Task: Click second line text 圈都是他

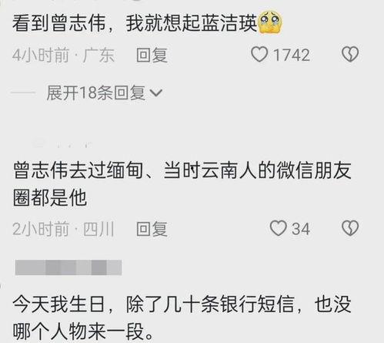Action: (x=50, y=198)
